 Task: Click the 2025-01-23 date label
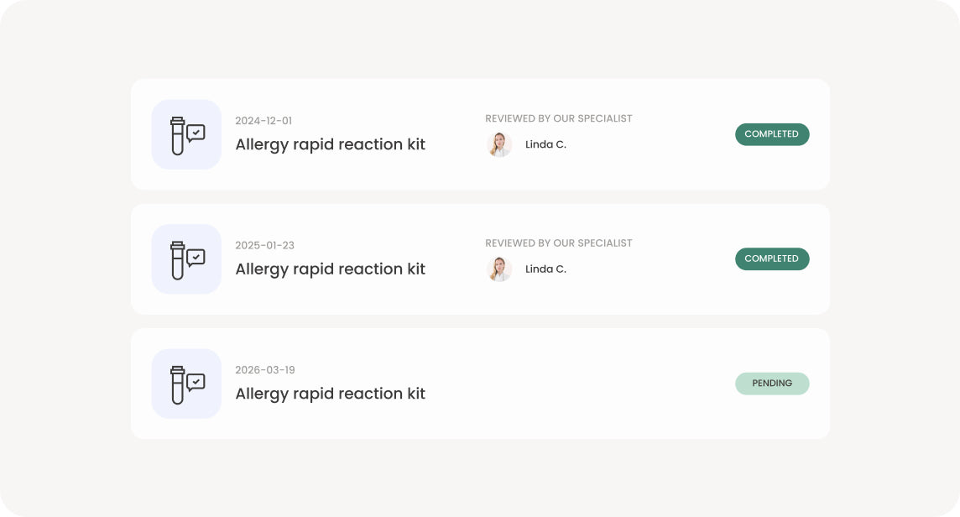[264, 245]
